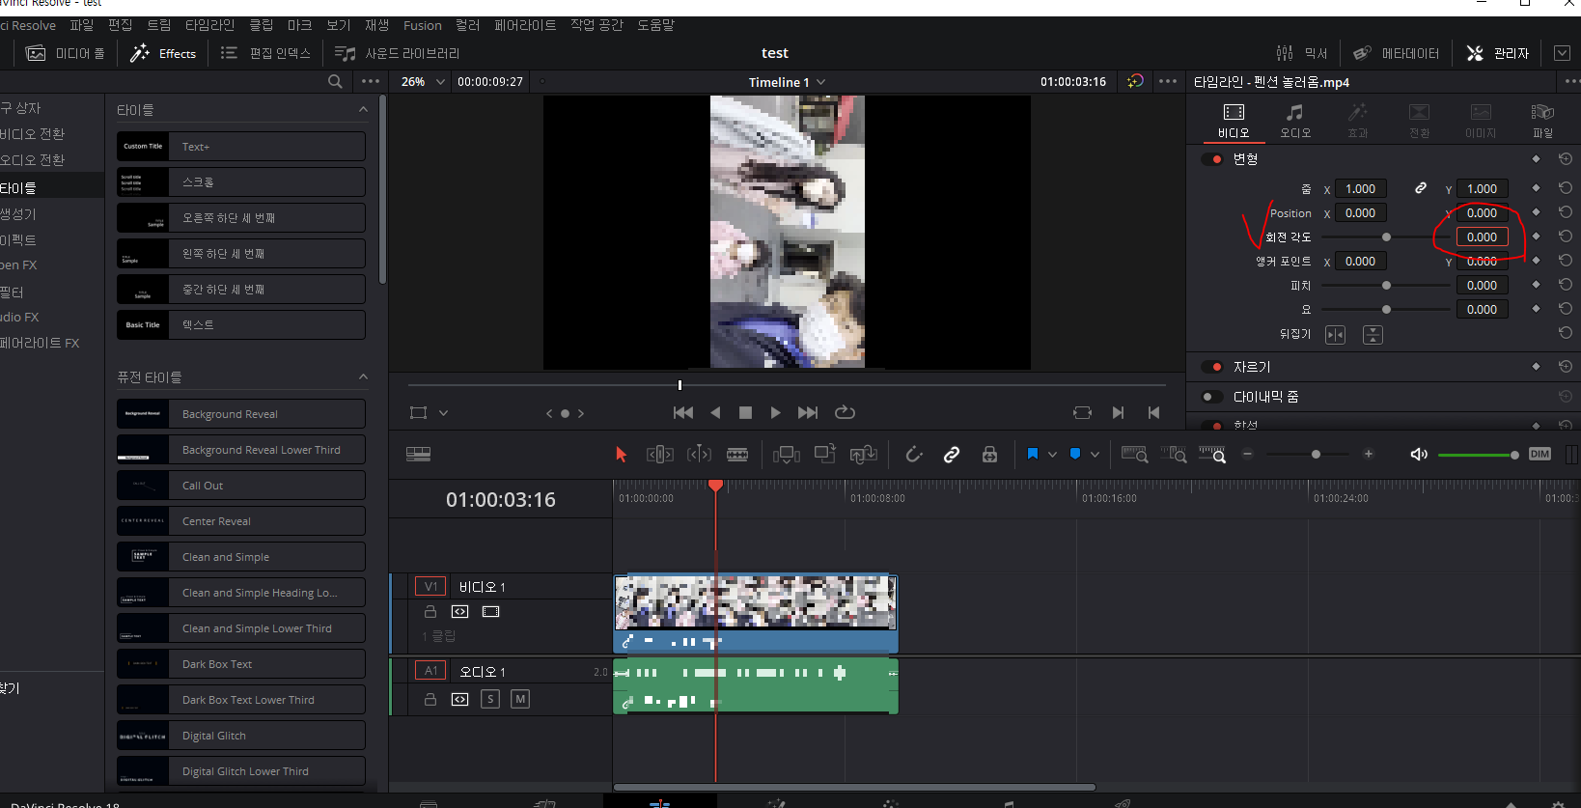The image size is (1581, 808).
Task: Open the Effects panel
Action: click(x=163, y=53)
